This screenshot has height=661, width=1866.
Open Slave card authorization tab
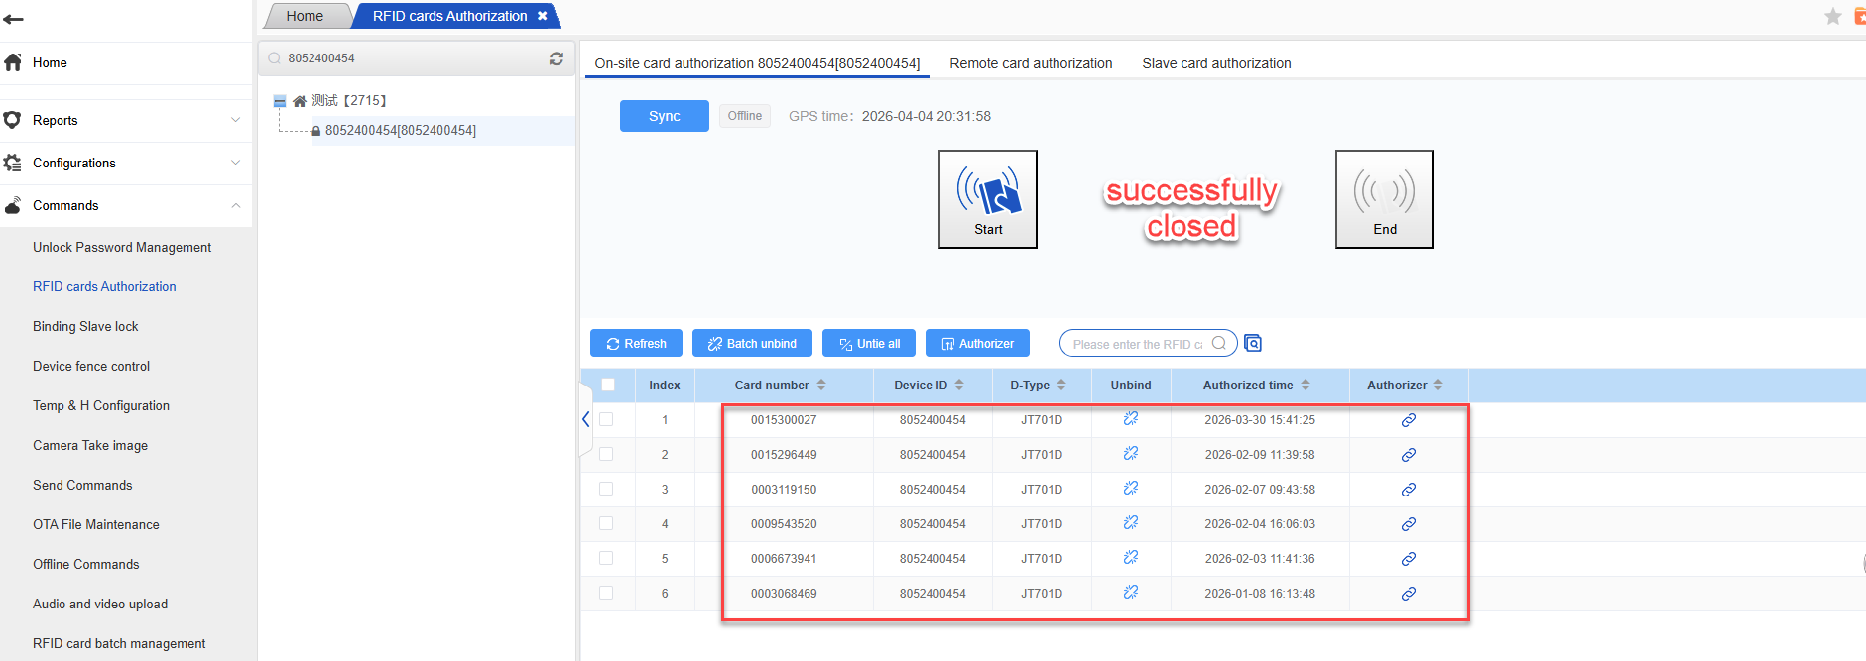click(1216, 63)
